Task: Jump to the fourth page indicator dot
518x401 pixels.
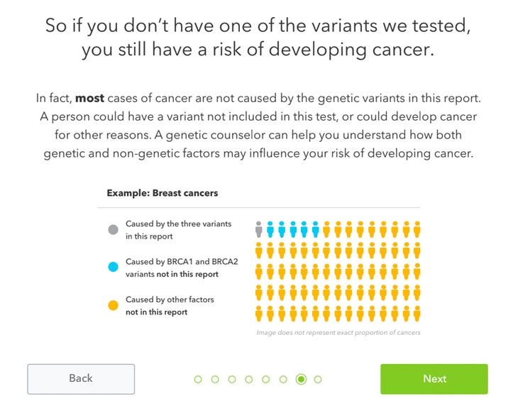Action: [249, 380]
